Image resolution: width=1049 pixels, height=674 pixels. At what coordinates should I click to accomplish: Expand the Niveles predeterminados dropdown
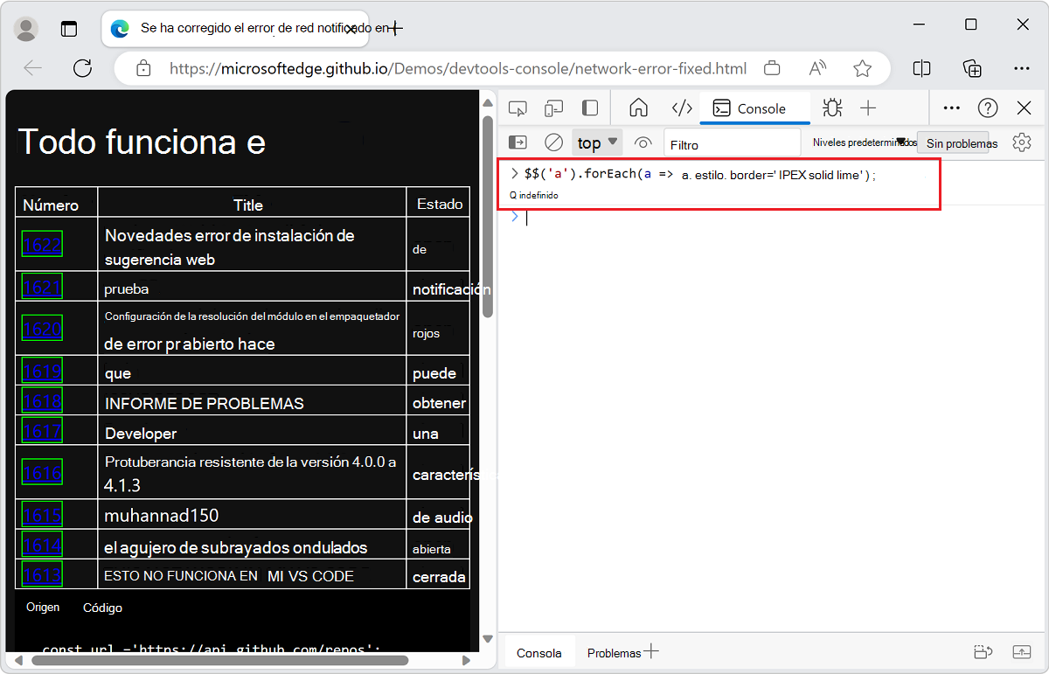coord(864,142)
